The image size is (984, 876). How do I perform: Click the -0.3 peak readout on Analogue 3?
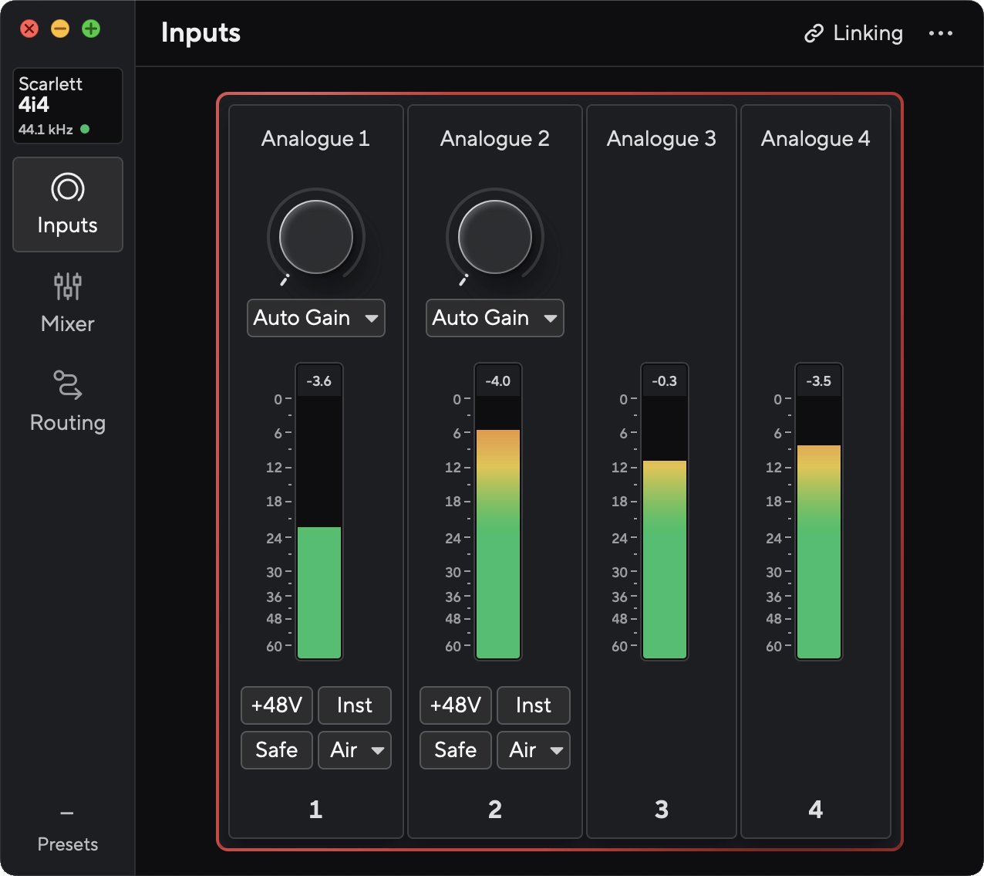pyautogui.click(x=665, y=381)
